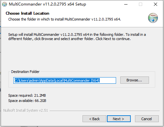Screen dimensions: 164x127
Task: Click the Setup will install instruction paragraph
Action: click(x=77, y=37)
